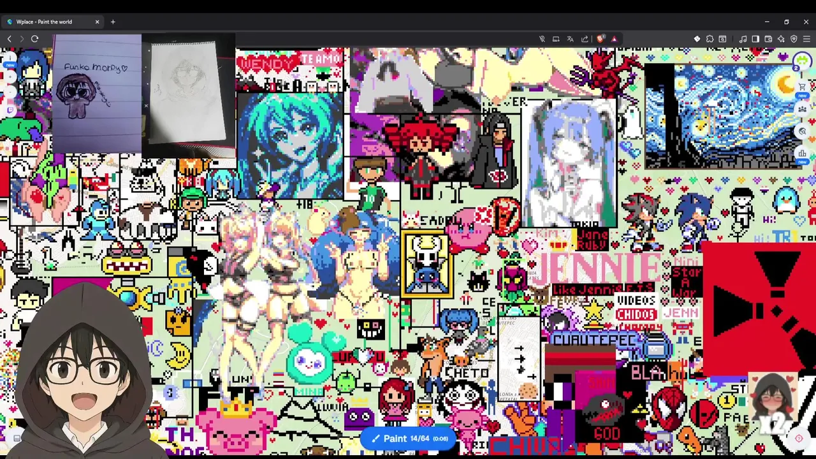Click the tab search window icon
816x459 pixels.
(x=722, y=39)
